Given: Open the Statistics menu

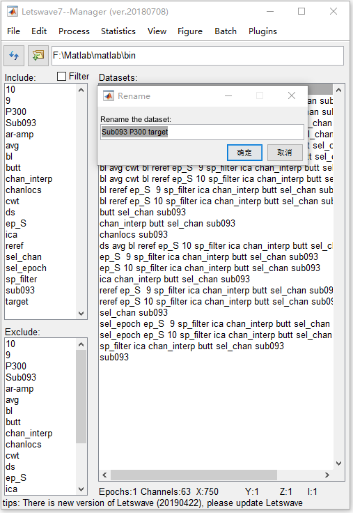Looking at the screenshot, I should click(118, 31).
